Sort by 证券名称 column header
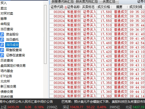145x109 pixels. (x=73, y=7)
